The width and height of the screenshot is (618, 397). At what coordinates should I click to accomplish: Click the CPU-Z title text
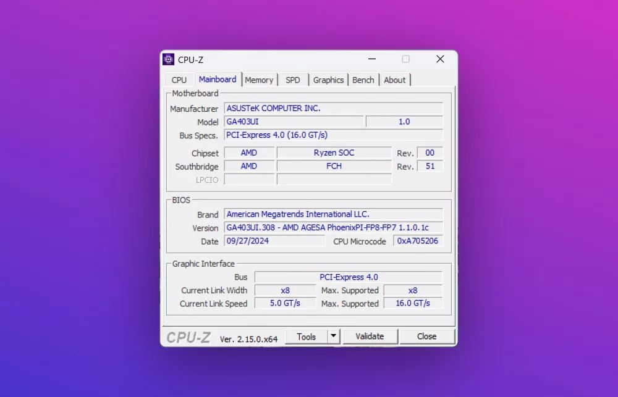click(190, 60)
